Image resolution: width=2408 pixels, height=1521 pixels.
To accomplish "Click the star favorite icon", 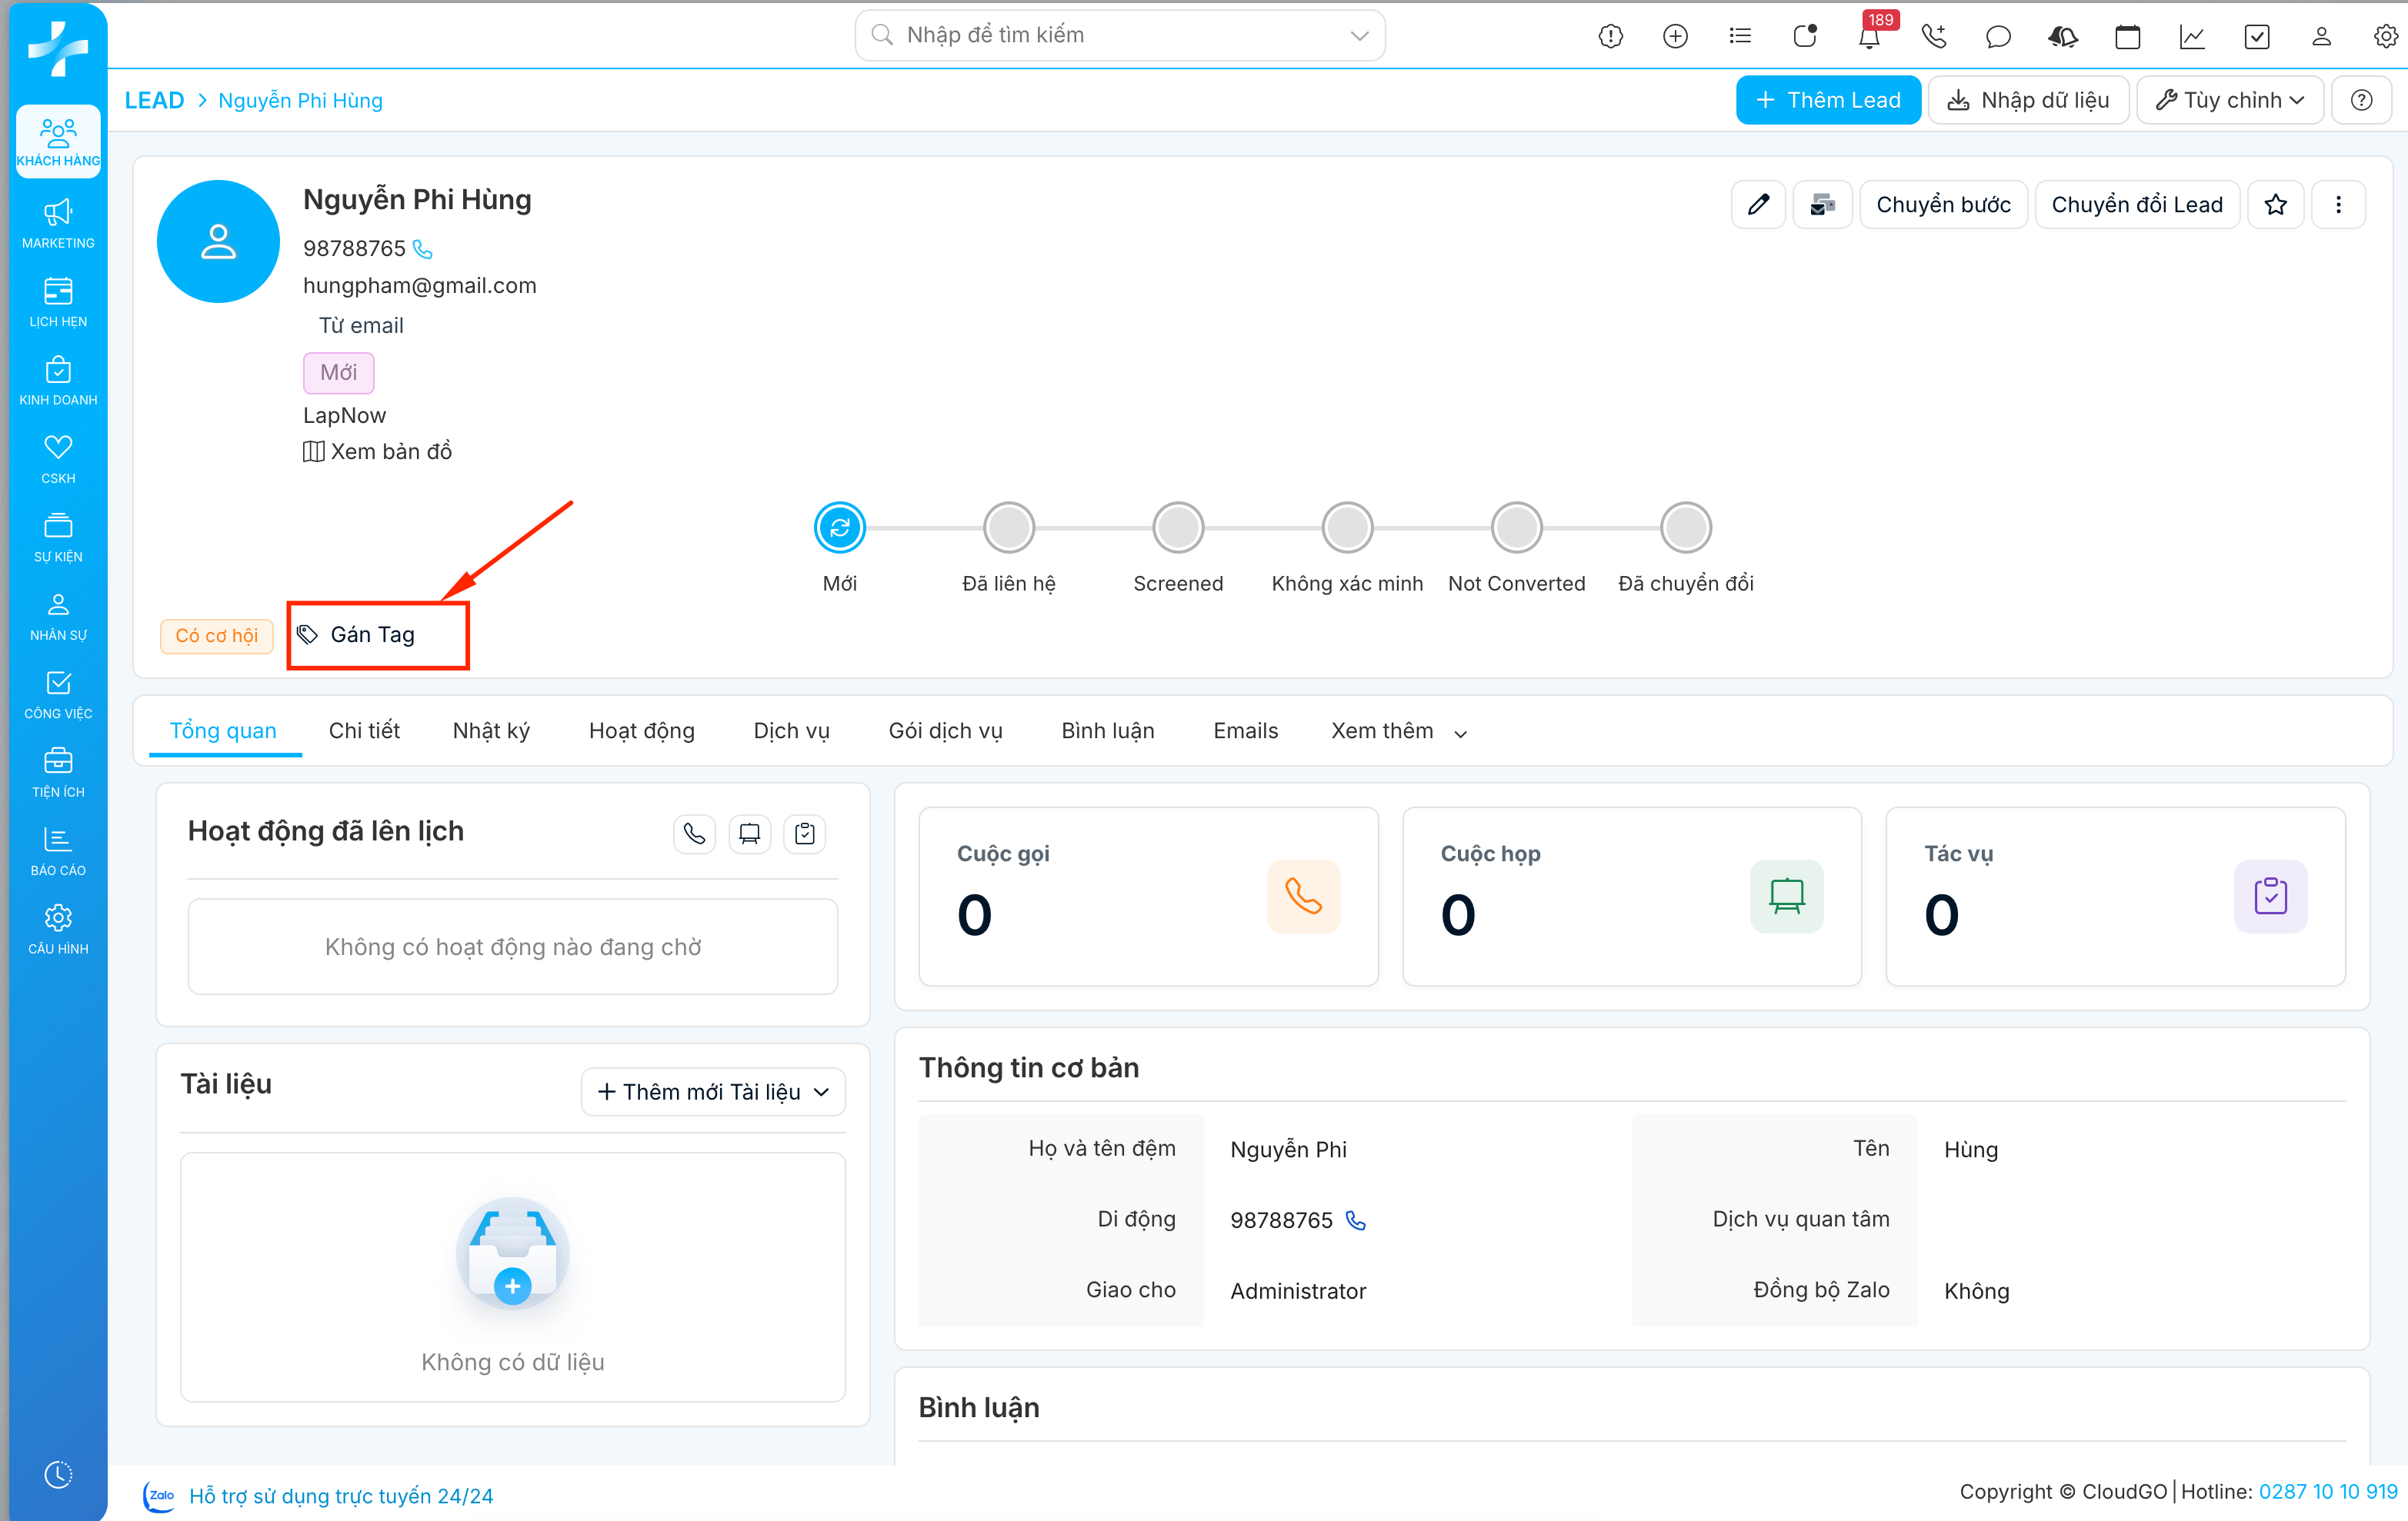I will coord(2275,205).
